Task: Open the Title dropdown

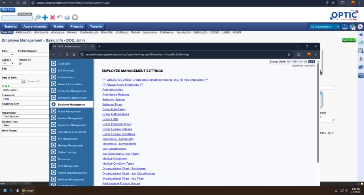Action: point(8,55)
